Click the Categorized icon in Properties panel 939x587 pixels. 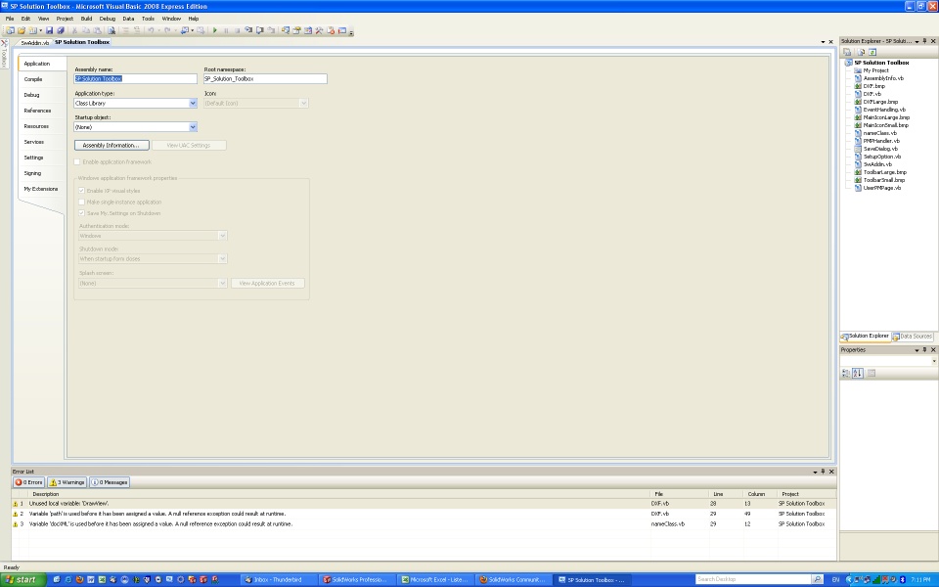pos(846,373)
